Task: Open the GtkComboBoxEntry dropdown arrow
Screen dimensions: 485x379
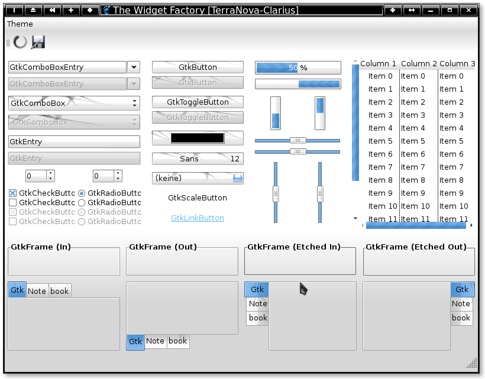Action: pyautogui.click(x=134, y=67)
